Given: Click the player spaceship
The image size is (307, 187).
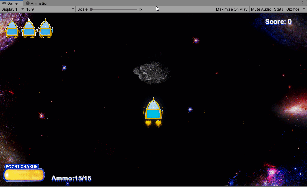Looking at the screenshot, I should coord(153,112).
